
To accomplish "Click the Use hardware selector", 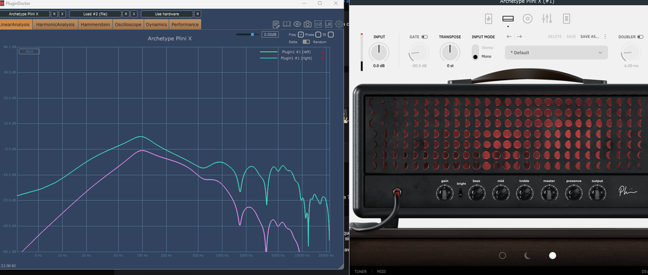I will click(x=166, y=14).
